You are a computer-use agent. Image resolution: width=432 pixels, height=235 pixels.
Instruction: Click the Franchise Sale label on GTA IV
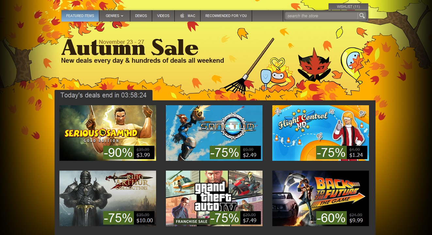click(192, 221)
